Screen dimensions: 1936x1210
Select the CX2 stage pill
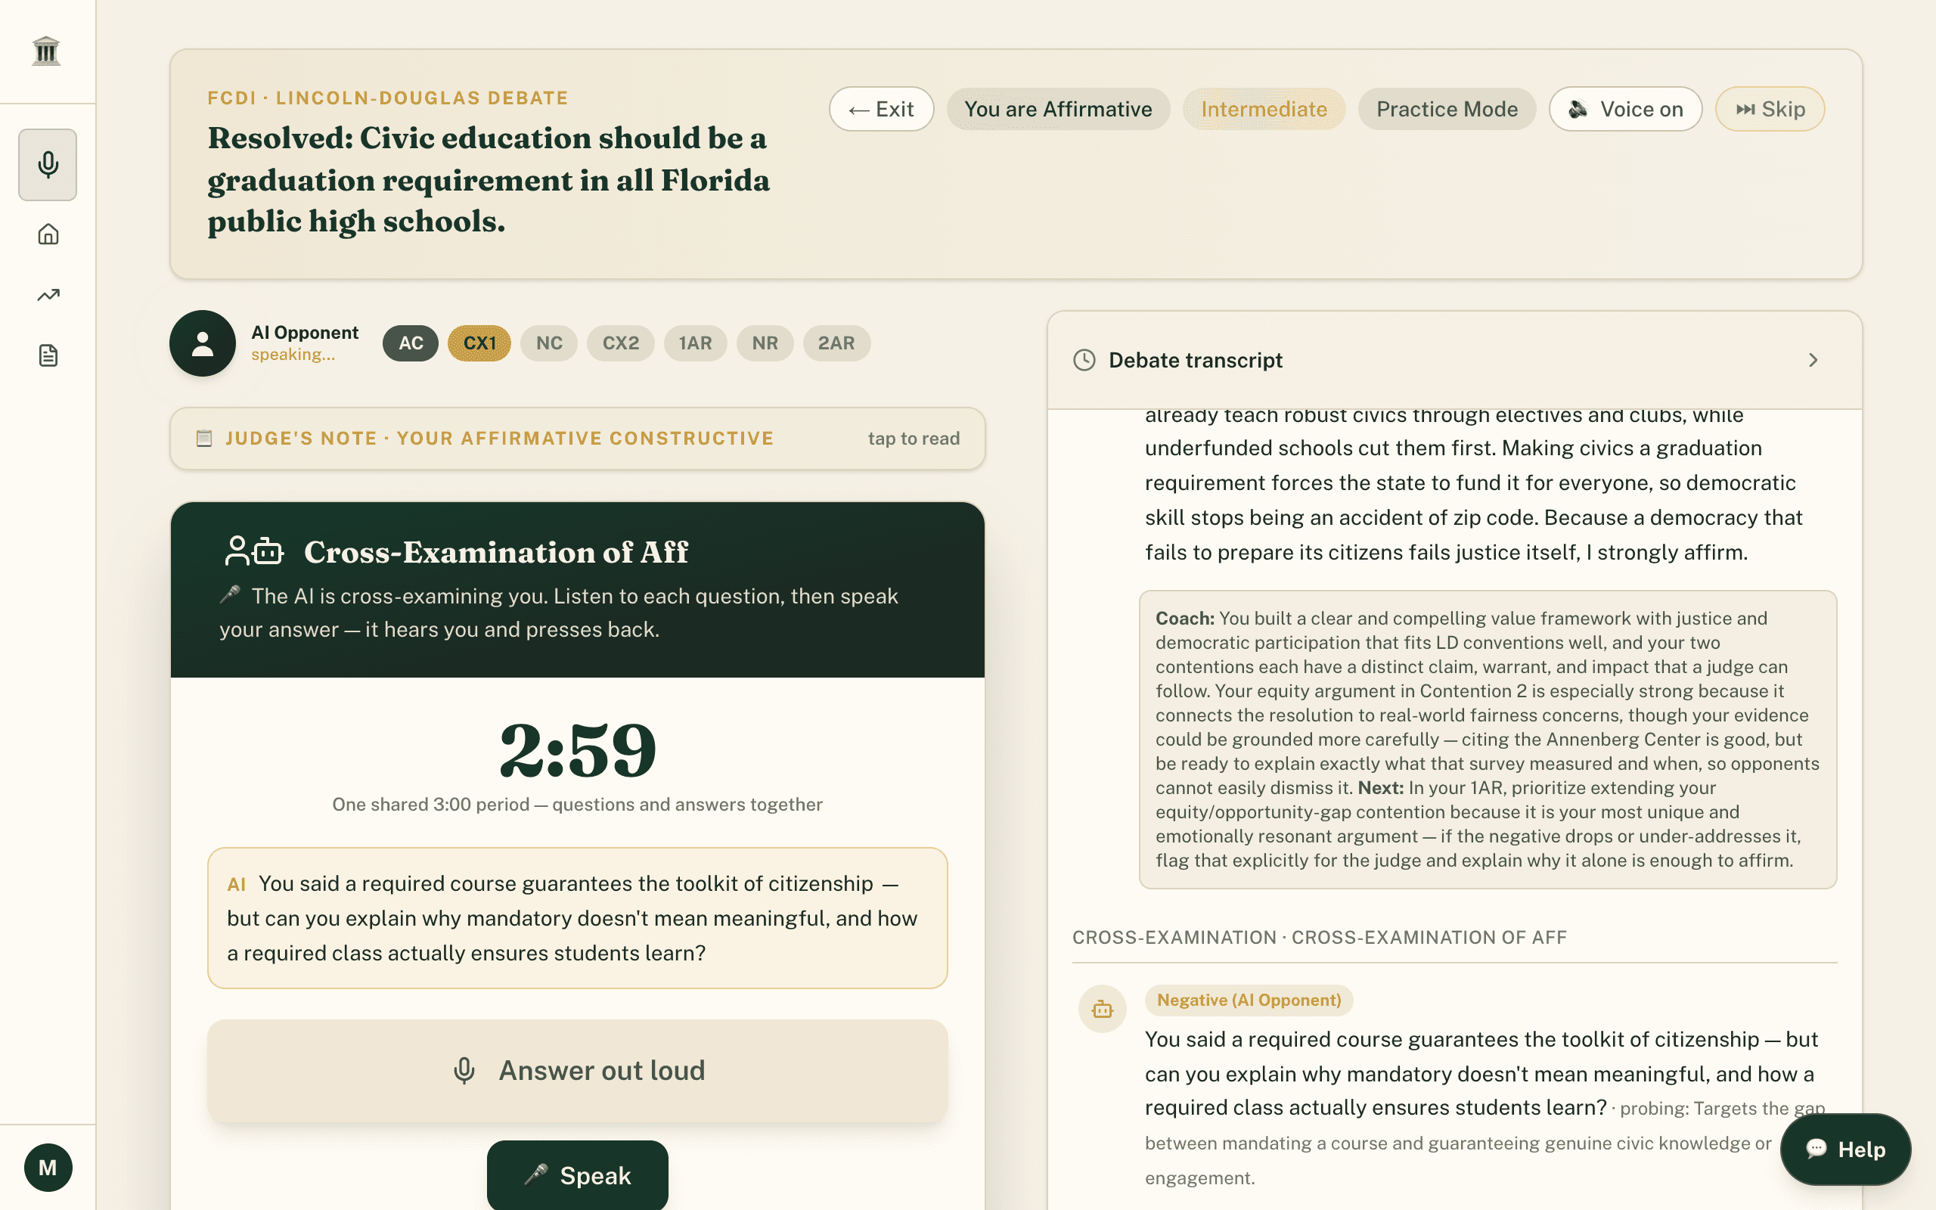click(x=620, y=343)
